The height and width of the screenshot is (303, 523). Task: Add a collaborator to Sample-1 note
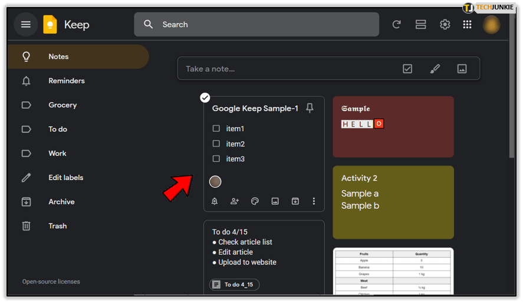235,201
